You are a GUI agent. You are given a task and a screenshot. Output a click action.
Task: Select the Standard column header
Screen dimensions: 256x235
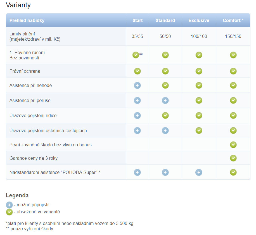pos(165,20)
